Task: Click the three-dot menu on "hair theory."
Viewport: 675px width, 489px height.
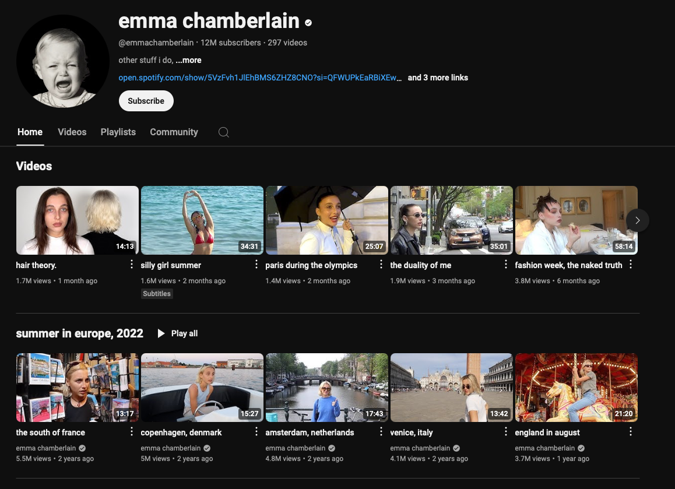Action: click(x=131, y=265)
